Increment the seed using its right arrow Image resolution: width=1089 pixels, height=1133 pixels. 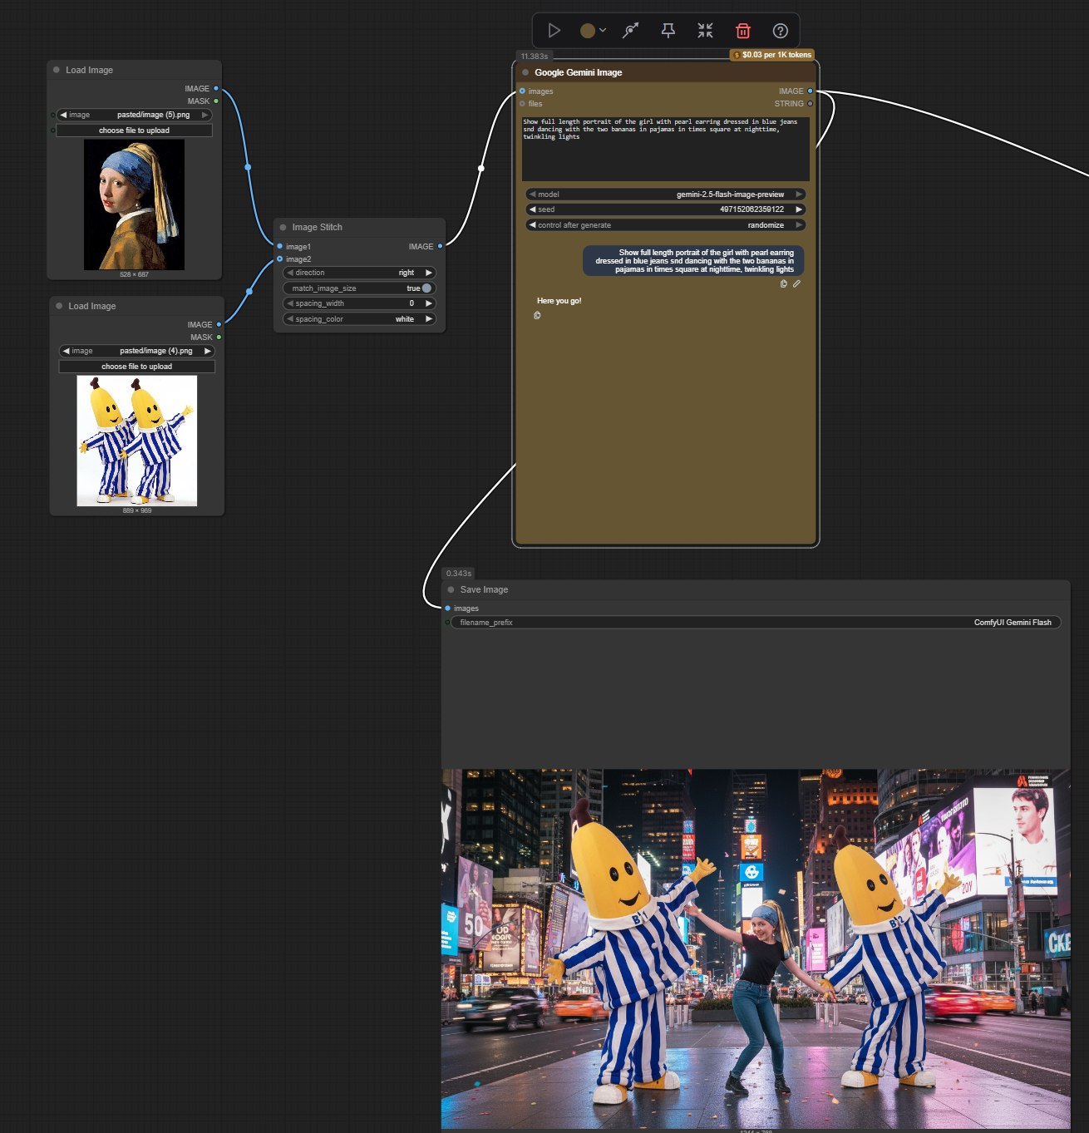(x=799, y=209)
